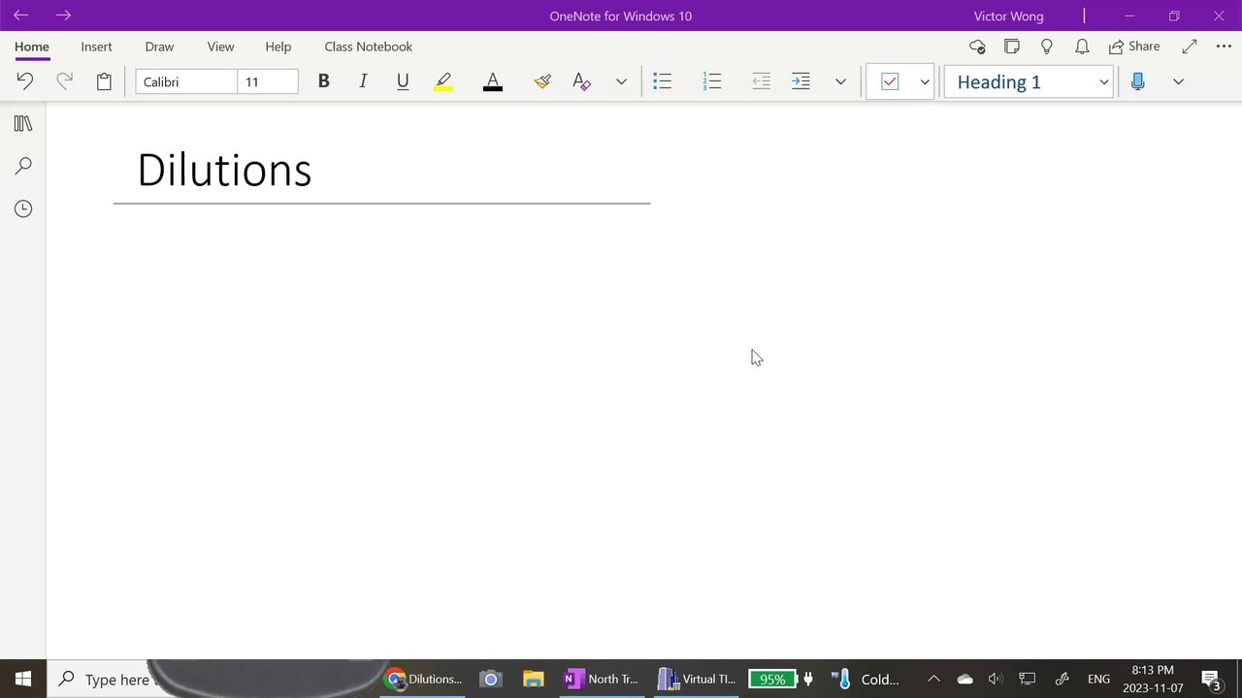Toggle Underline formatting
The width and height of the screenshot is (1242, 698).
coord(403,81)
